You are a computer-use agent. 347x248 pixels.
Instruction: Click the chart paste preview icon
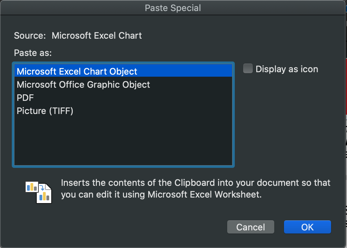pyautogui.click(x=39, y=192)
